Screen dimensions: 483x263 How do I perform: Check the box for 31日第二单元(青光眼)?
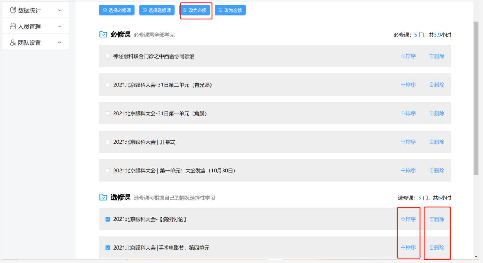[108, 85]
